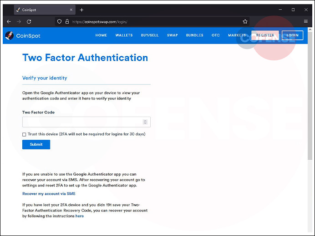The image size is (315, 236).
Task: Bookmark this page with star icon
Action: coord(245,21)
